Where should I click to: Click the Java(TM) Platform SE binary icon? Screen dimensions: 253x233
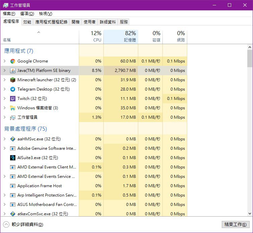[x=13, y=71]
